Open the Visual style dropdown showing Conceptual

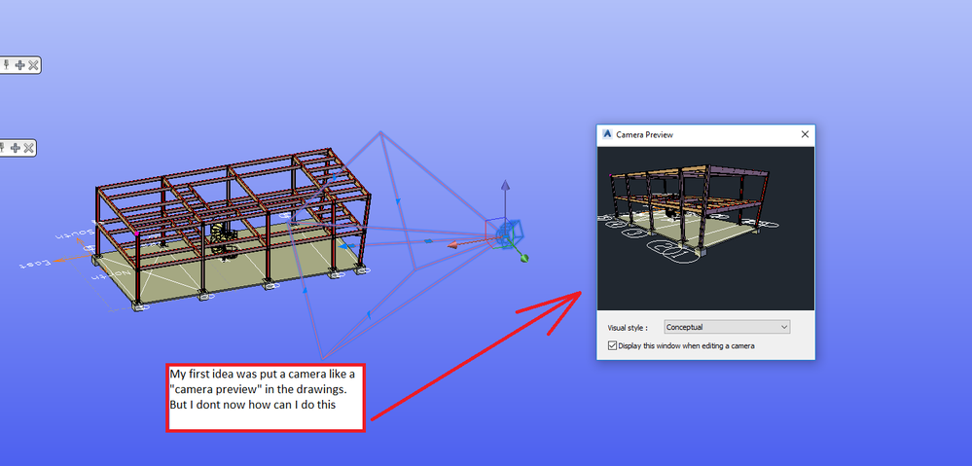[727, 327]
